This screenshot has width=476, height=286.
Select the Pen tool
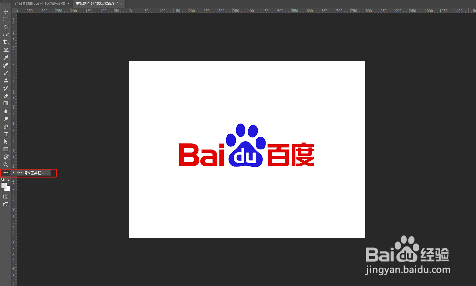coord(6,126)
